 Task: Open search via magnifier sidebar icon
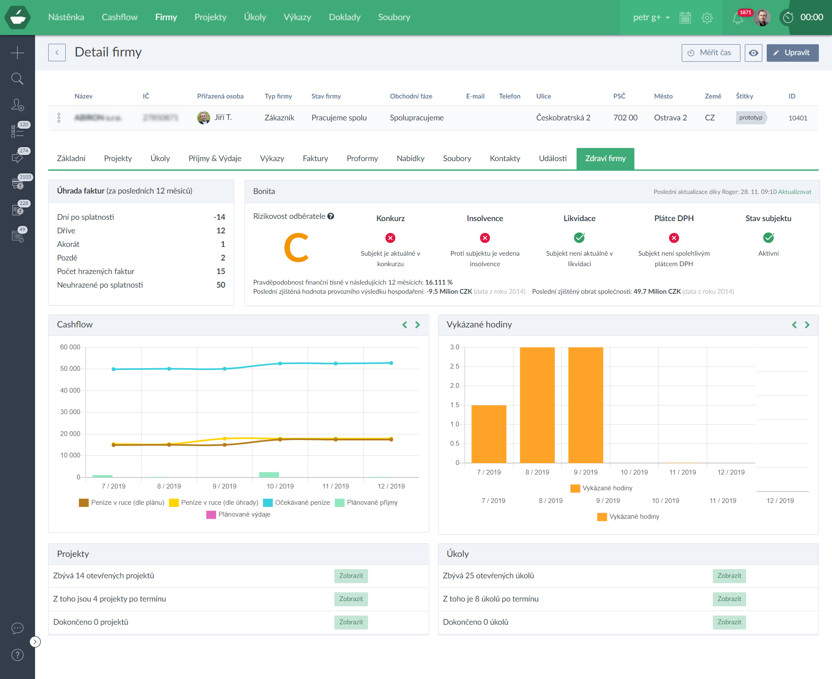coord(17,79)
